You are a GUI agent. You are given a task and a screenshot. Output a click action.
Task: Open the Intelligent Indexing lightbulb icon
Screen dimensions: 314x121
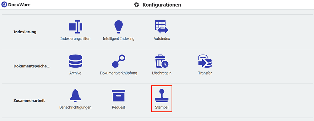pos(118,27)
